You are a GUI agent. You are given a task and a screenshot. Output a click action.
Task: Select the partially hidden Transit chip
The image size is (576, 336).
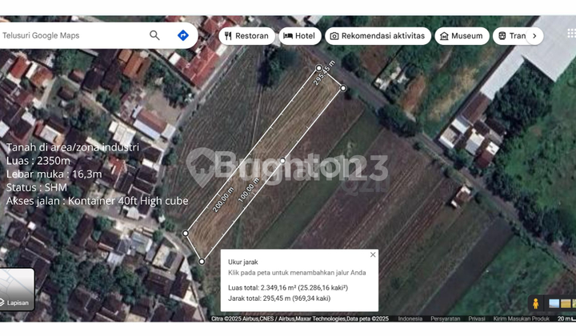pos(510,36)
